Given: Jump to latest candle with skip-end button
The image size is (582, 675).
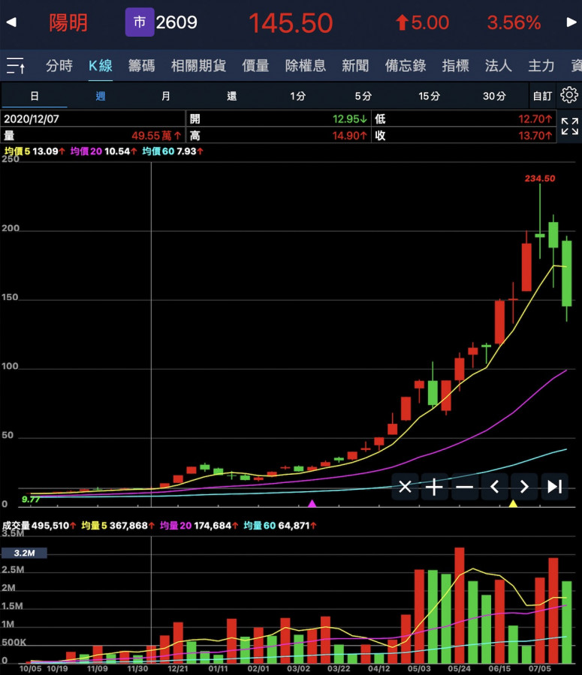Looking at the screenshot, I should coord(554,487).
